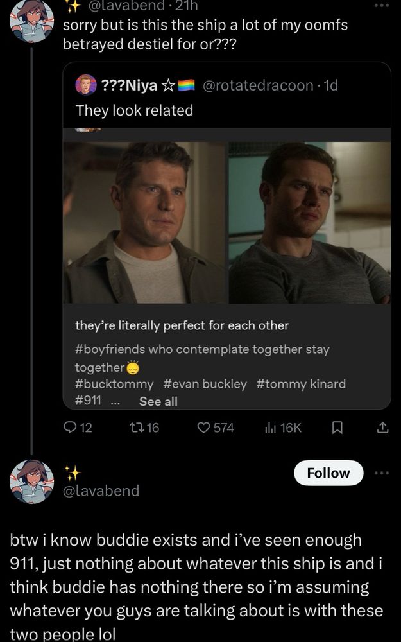Click the #bucktommy hashtag
Viewport: 401px width, 642px height.
pos(114,384)
